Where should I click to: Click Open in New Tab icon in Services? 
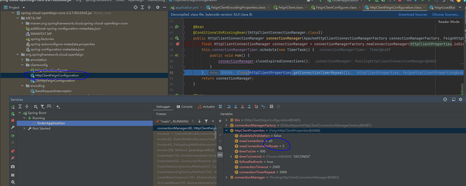point(49,106)
